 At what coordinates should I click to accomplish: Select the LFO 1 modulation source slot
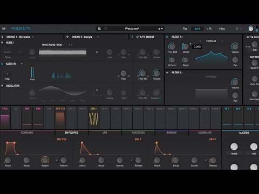coord(94,117)
